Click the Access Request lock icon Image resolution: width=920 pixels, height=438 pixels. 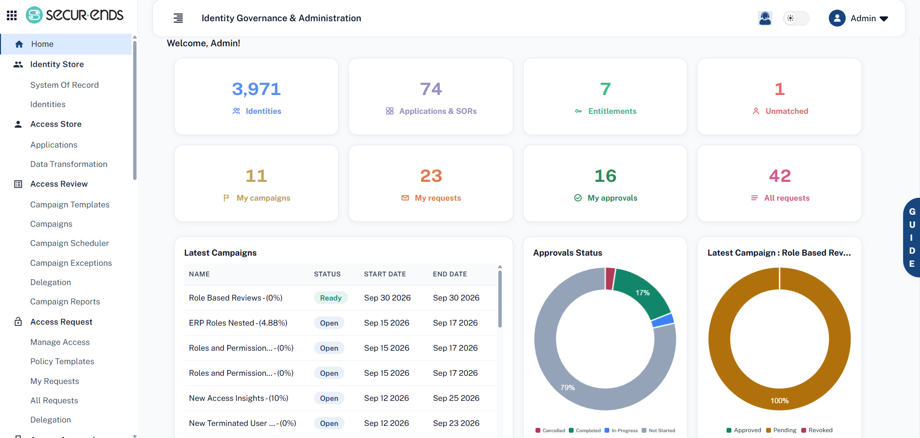click(18, 322)
